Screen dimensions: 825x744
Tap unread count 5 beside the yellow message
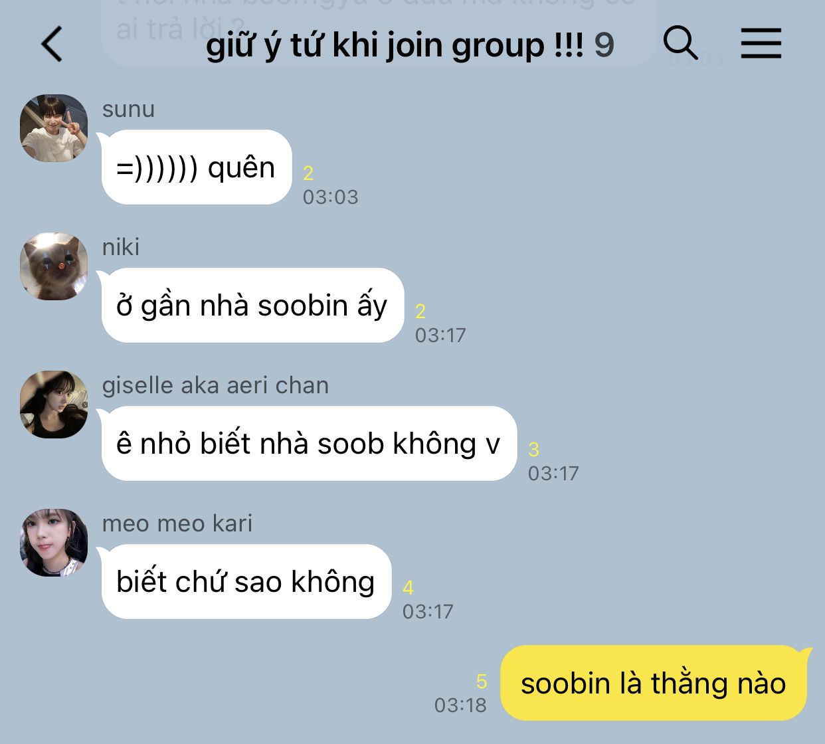(x=482, y=681)
